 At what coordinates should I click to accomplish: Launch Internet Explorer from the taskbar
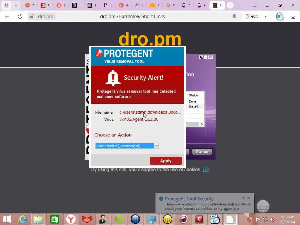[23, 219]
